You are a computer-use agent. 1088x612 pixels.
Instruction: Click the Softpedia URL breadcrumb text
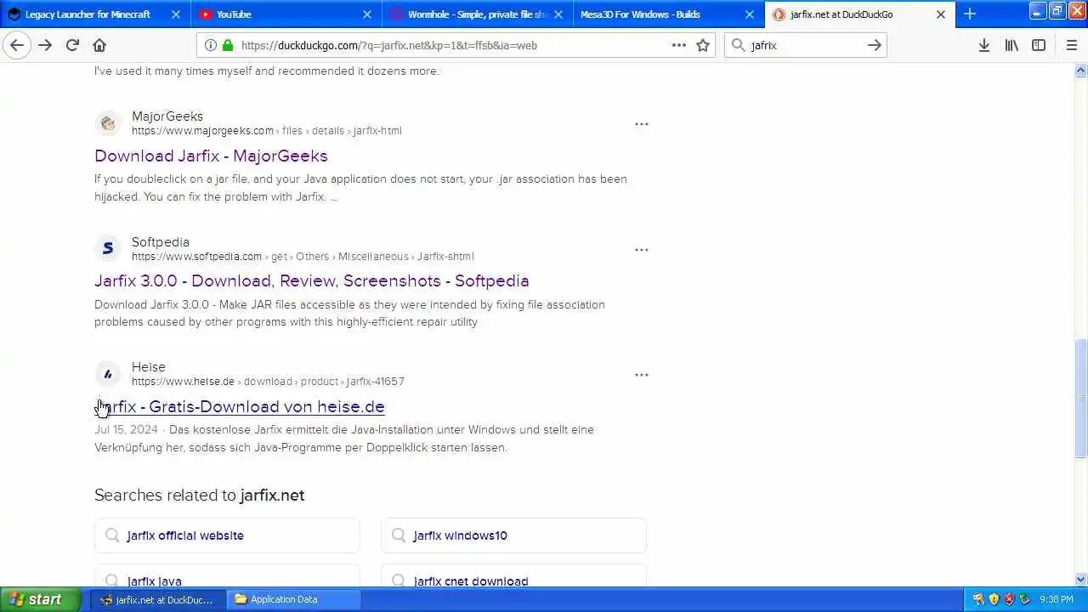[x=303, y=257]
